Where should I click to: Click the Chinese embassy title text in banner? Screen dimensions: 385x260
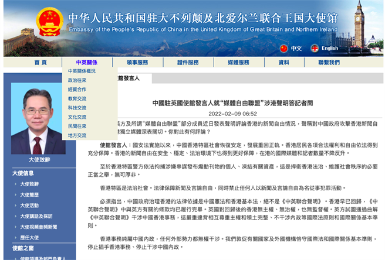(203, 18)
